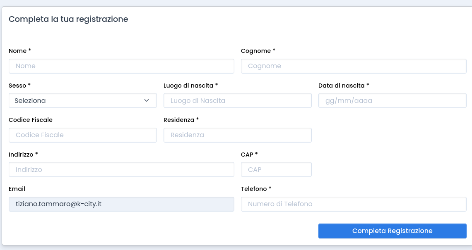Focus the CAP field

click(276, 169)
